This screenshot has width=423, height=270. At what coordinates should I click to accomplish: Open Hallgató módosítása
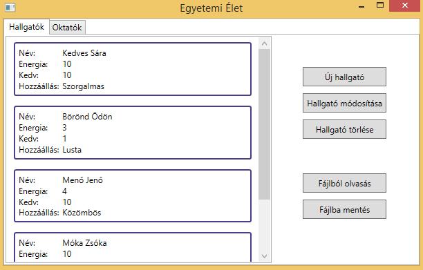[344, 103]
